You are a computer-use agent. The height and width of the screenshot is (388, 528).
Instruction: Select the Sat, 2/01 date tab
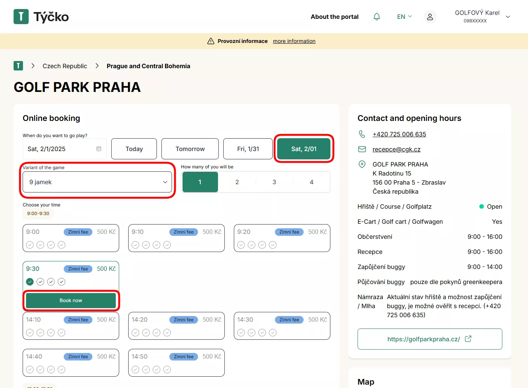304,149
